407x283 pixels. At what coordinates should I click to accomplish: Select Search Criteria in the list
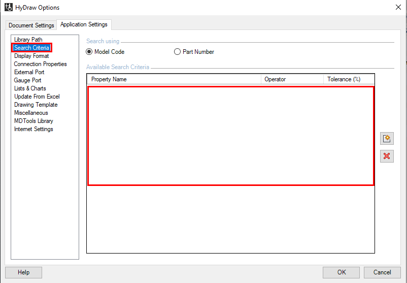point(31,48)
